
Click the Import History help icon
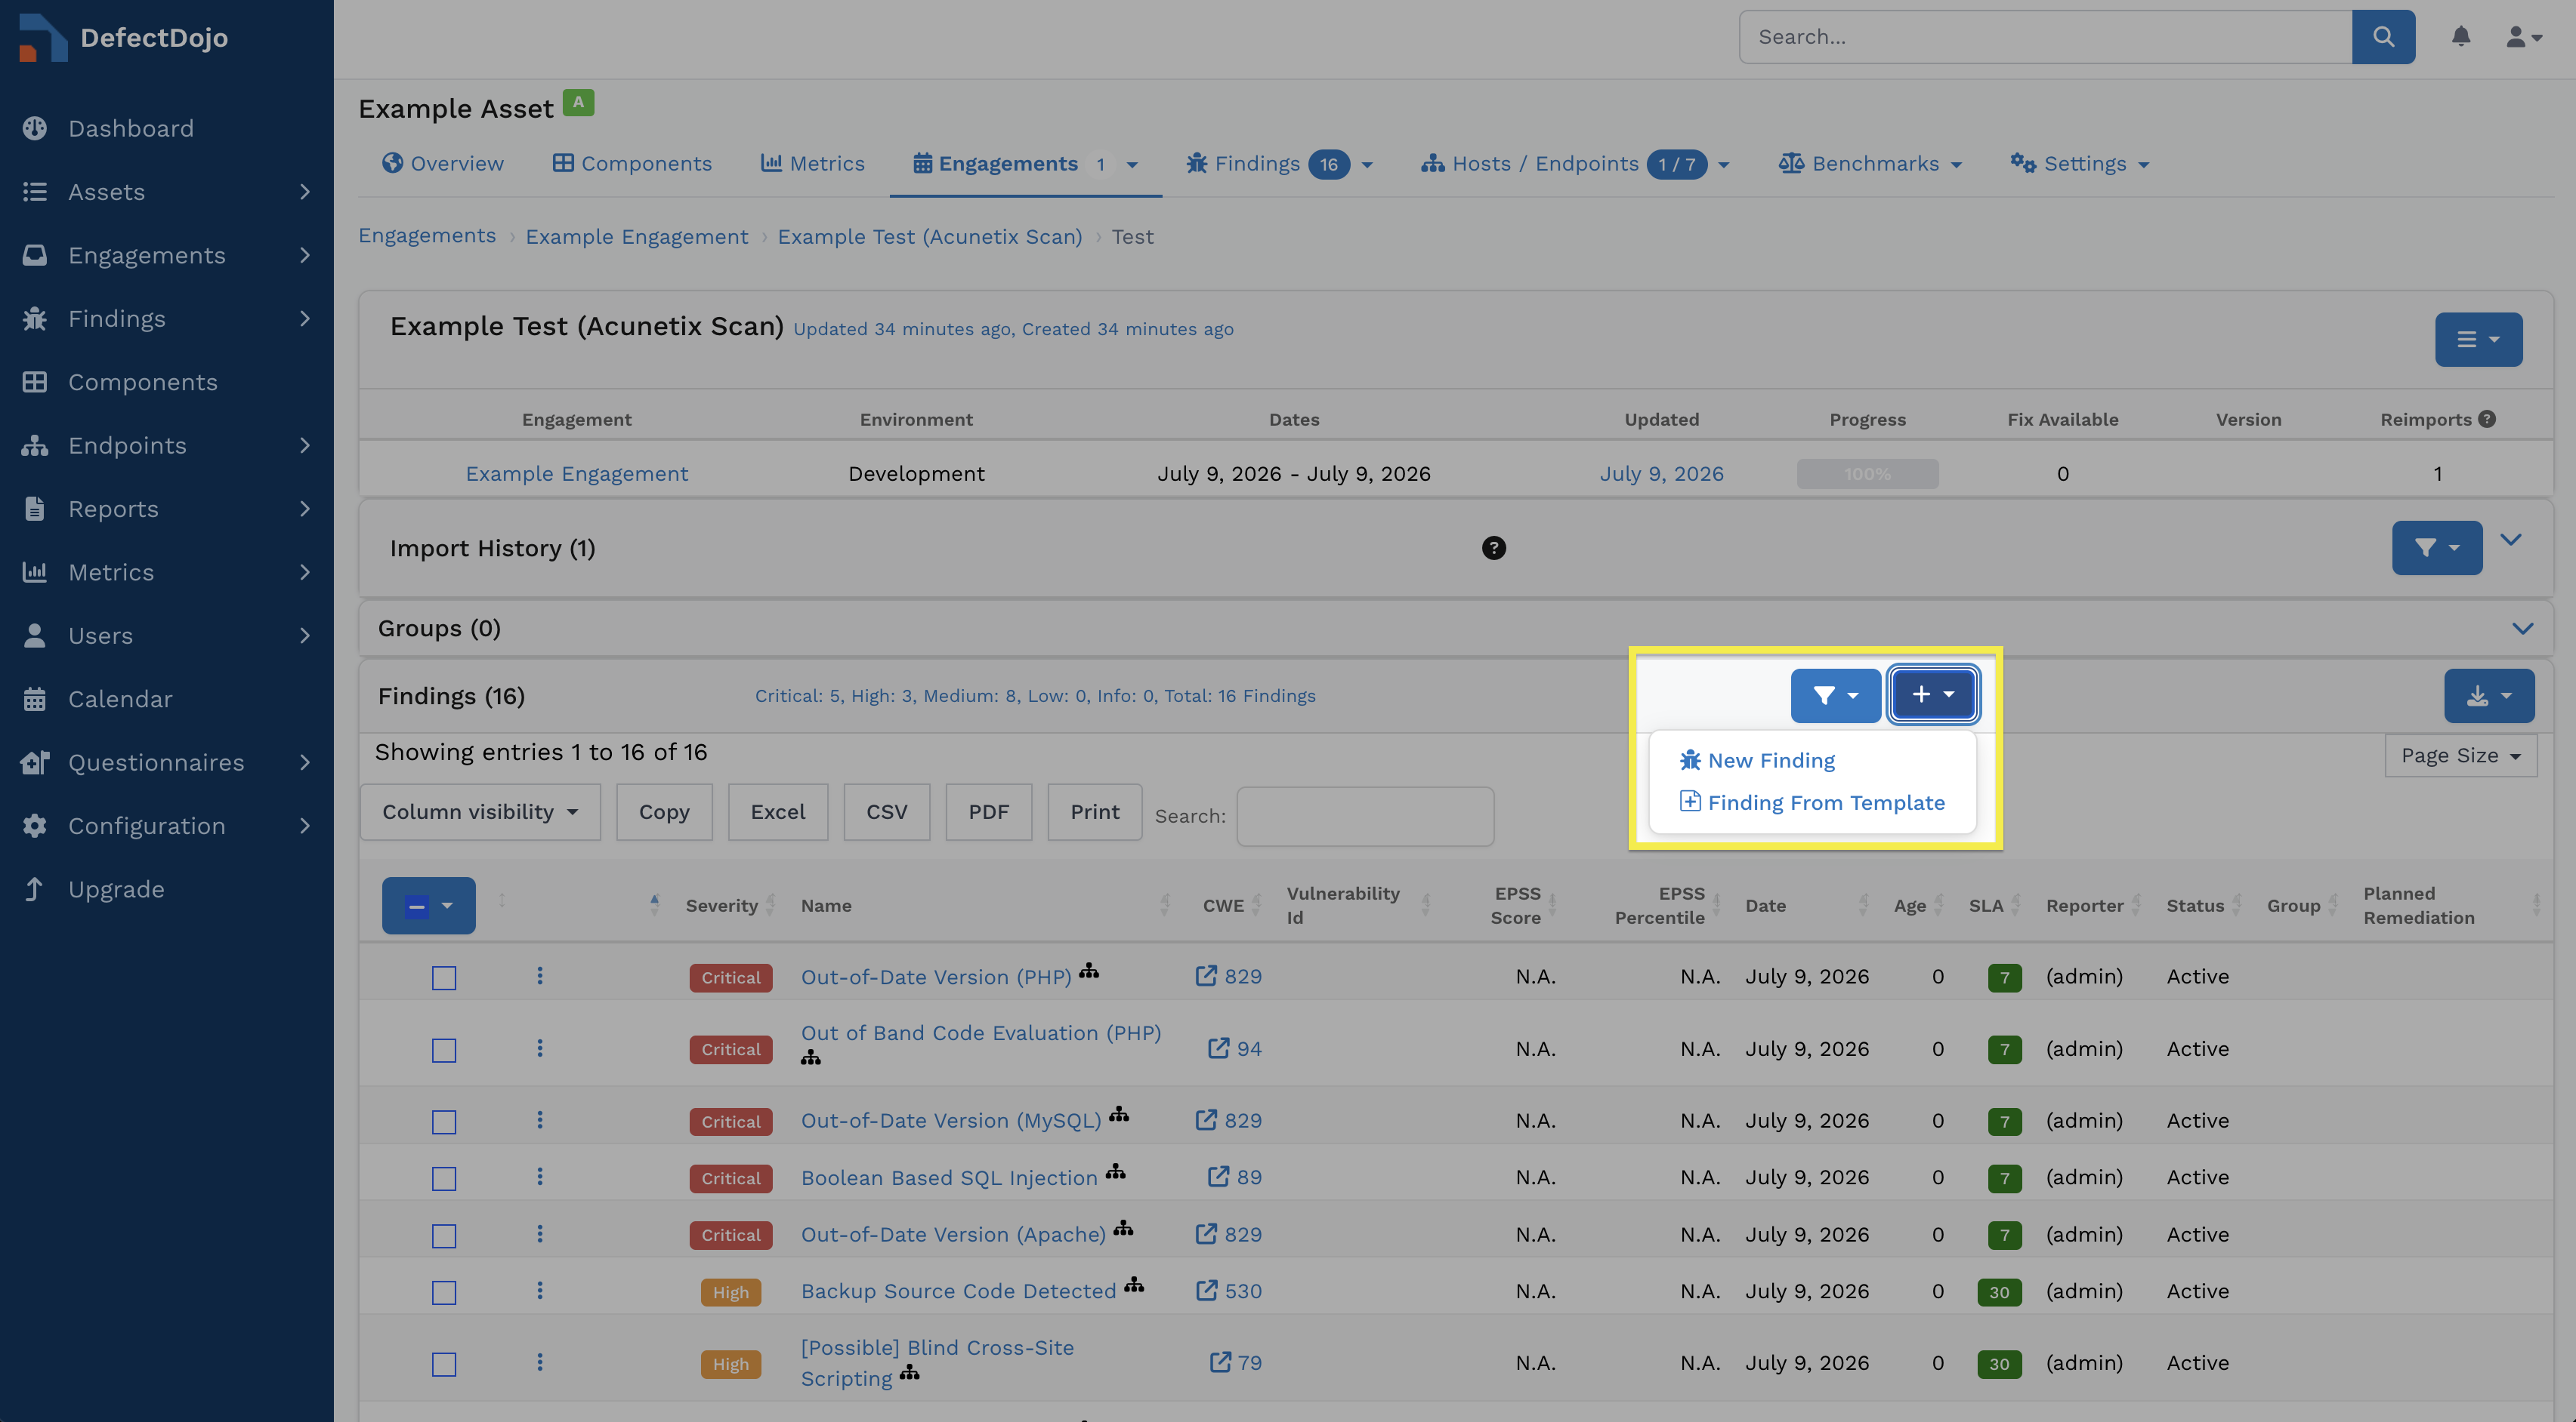tap(1493, 548)
